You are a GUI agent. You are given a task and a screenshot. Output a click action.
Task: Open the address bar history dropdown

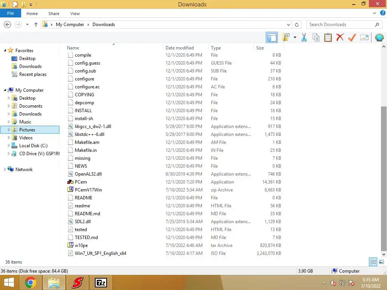click(288, 25)
